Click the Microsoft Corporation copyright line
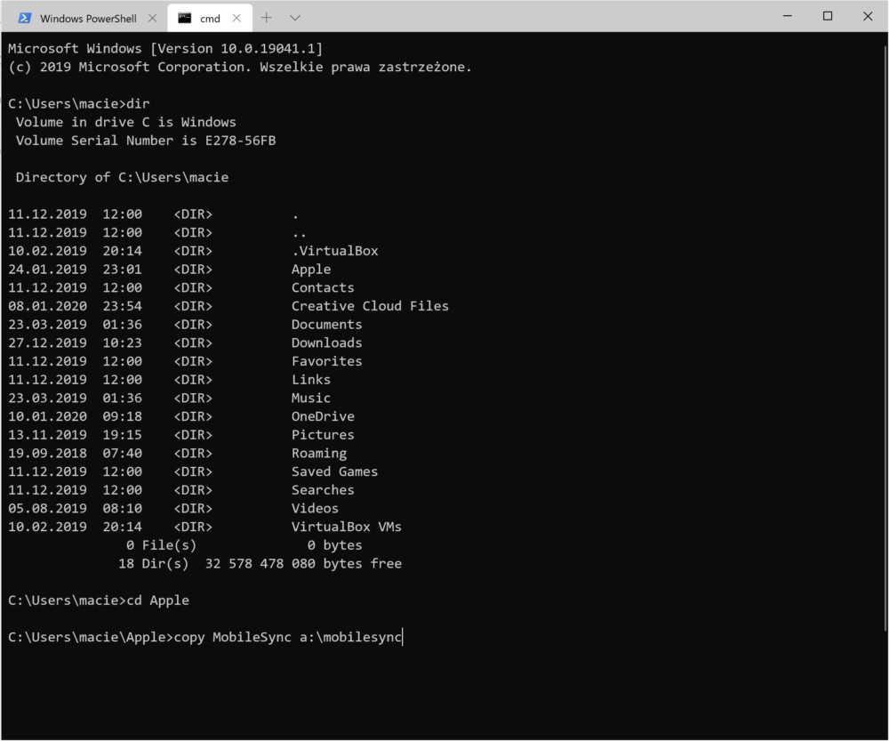Screen dimensions: 889x741 click(x=240, y=67)
